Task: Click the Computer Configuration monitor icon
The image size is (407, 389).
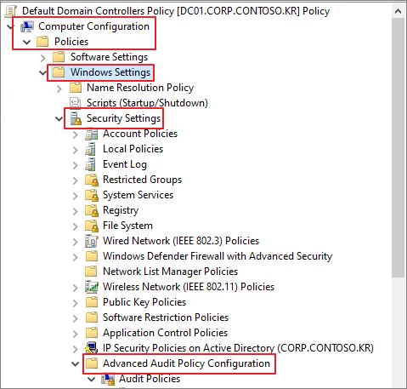Action: coord(27,26)
